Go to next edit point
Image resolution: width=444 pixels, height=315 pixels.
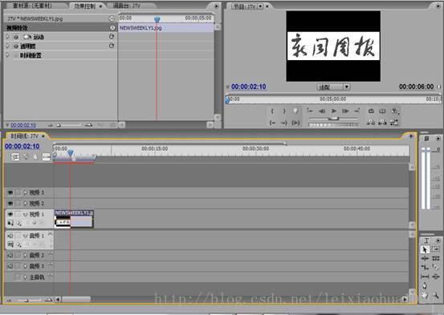click(x=356, y=111)
